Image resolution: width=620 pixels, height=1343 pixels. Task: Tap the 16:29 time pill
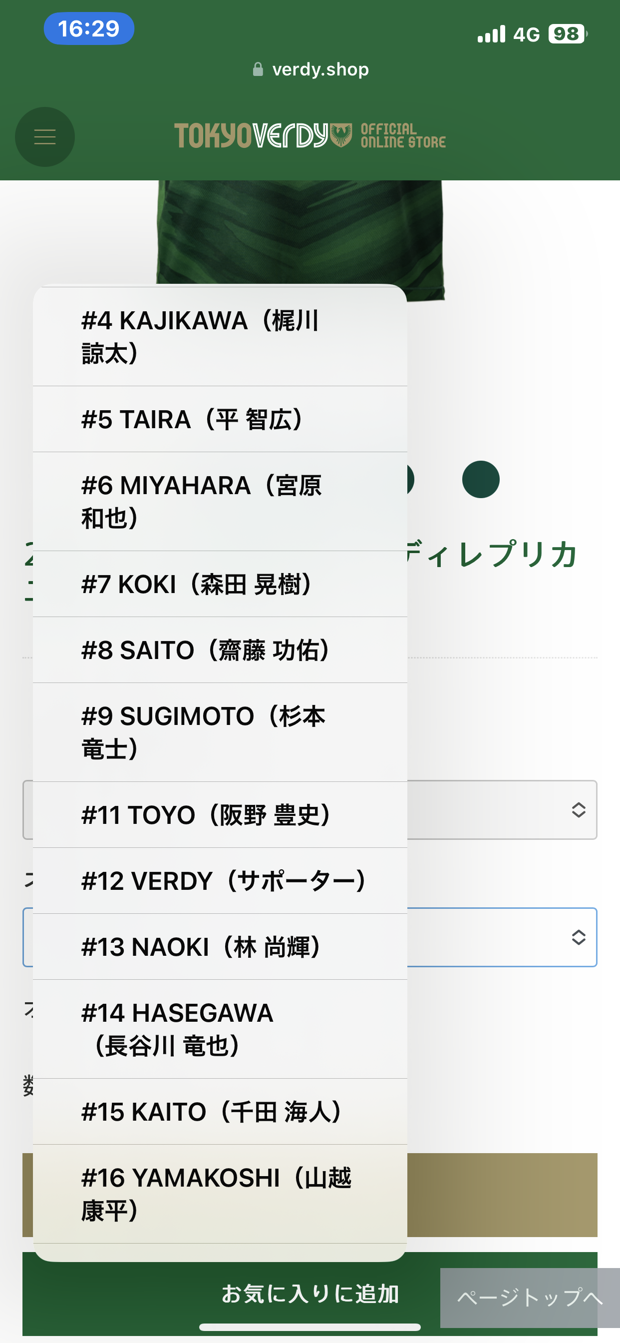point(89,28)
